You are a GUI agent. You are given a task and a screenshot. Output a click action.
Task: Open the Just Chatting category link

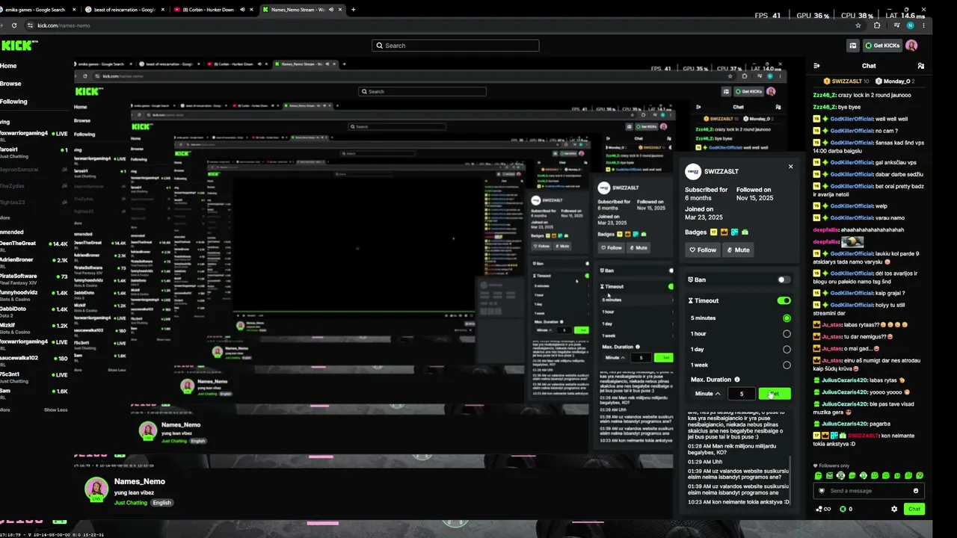(131, 503)
